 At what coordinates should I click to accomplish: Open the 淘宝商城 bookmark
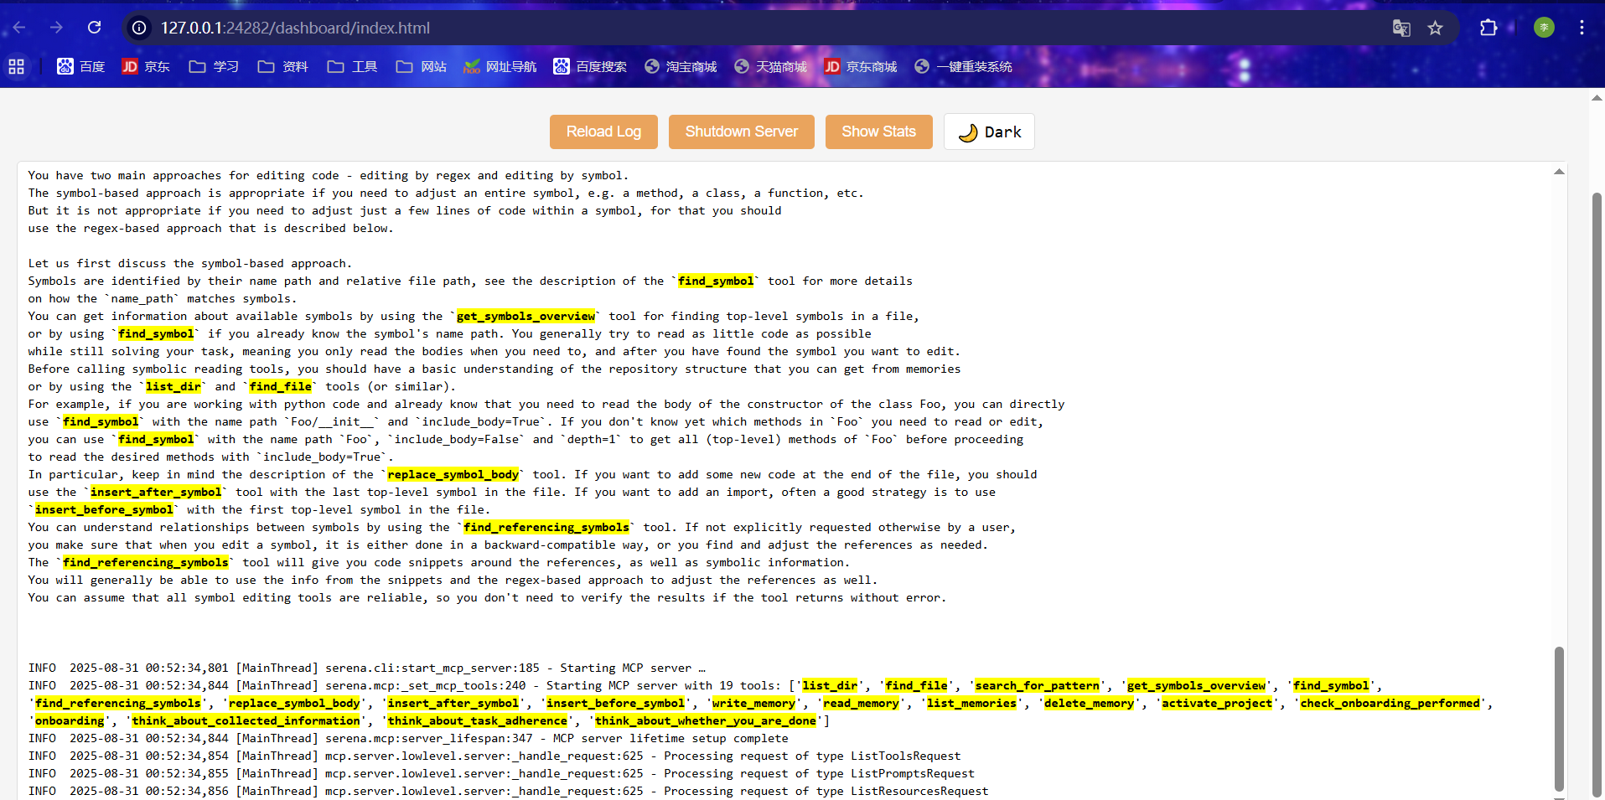(x=681, y=66)
